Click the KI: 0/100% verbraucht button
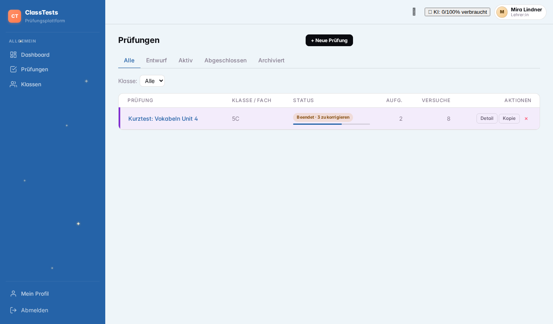Viewport: 553px width, 324px height. [457, 12]
